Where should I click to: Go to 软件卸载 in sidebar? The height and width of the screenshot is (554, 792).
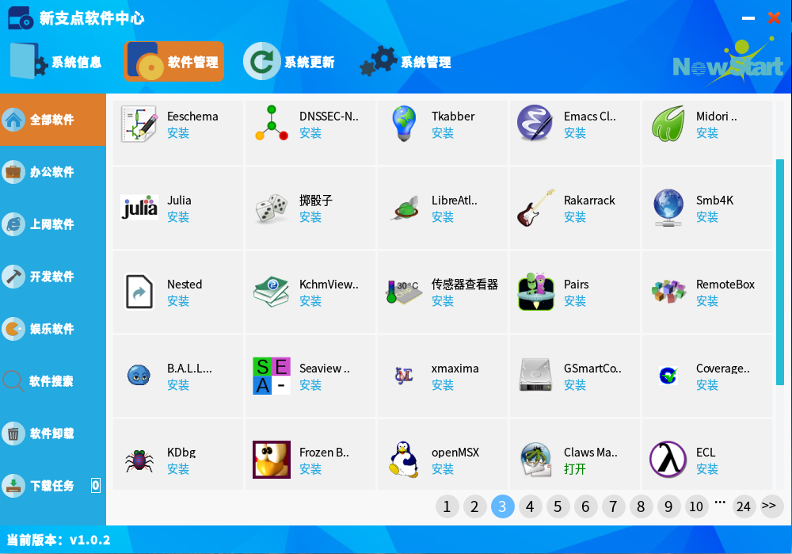point(52,434)
